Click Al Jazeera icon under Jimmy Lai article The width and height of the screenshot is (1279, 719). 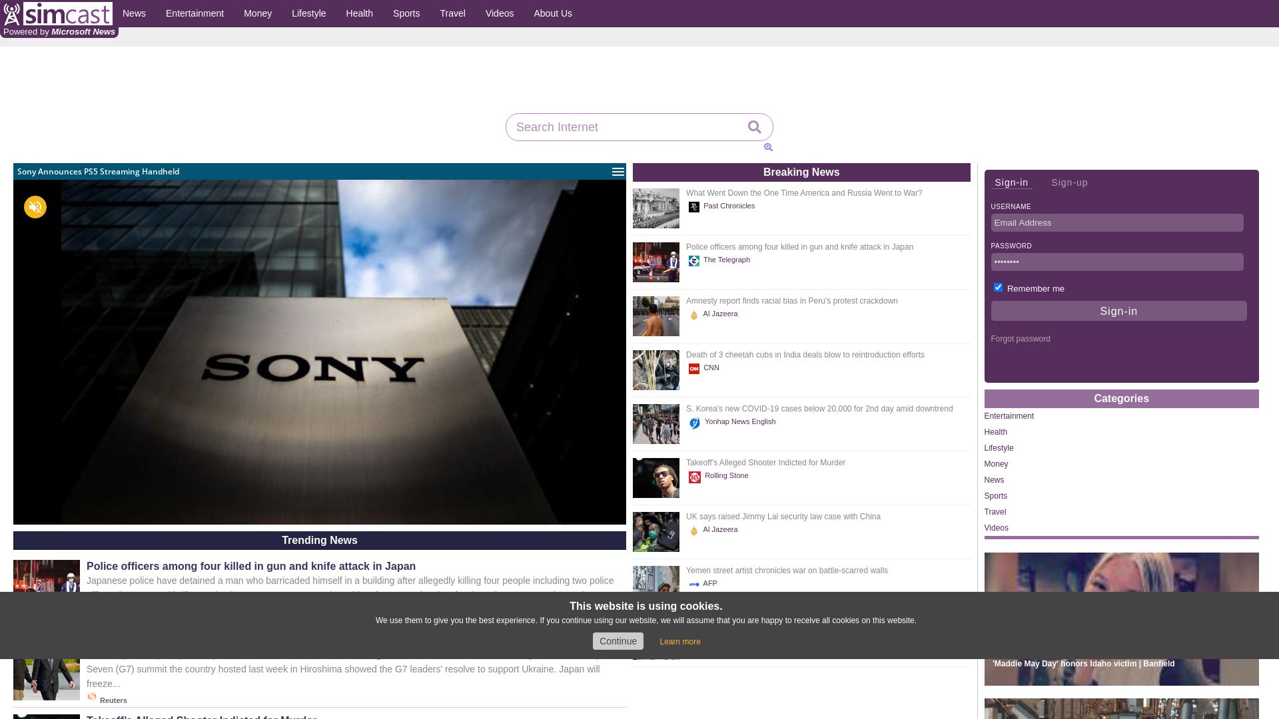pyautogui.click(x=694, y=531)
